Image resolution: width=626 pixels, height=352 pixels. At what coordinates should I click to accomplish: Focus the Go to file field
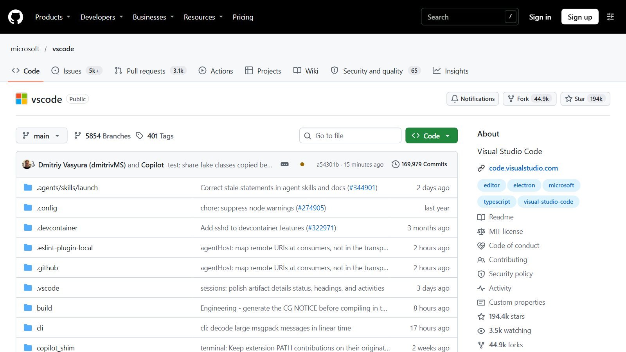[350, 135]
